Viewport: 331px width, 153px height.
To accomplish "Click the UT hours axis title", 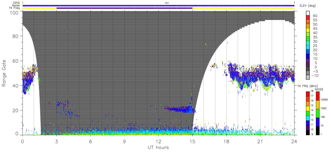I will point(158,147).
